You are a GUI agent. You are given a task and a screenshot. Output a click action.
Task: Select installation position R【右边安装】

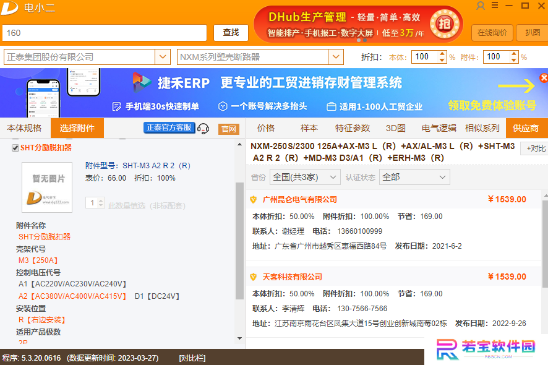coord(42,320)
